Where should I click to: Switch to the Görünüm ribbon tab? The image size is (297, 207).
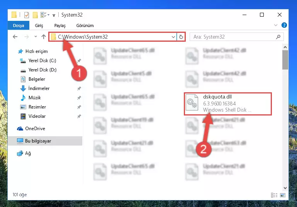pos(85,25)
